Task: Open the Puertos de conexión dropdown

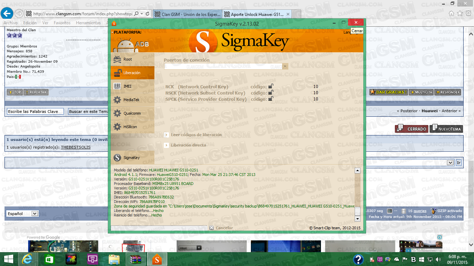Action: coord(285,66)
